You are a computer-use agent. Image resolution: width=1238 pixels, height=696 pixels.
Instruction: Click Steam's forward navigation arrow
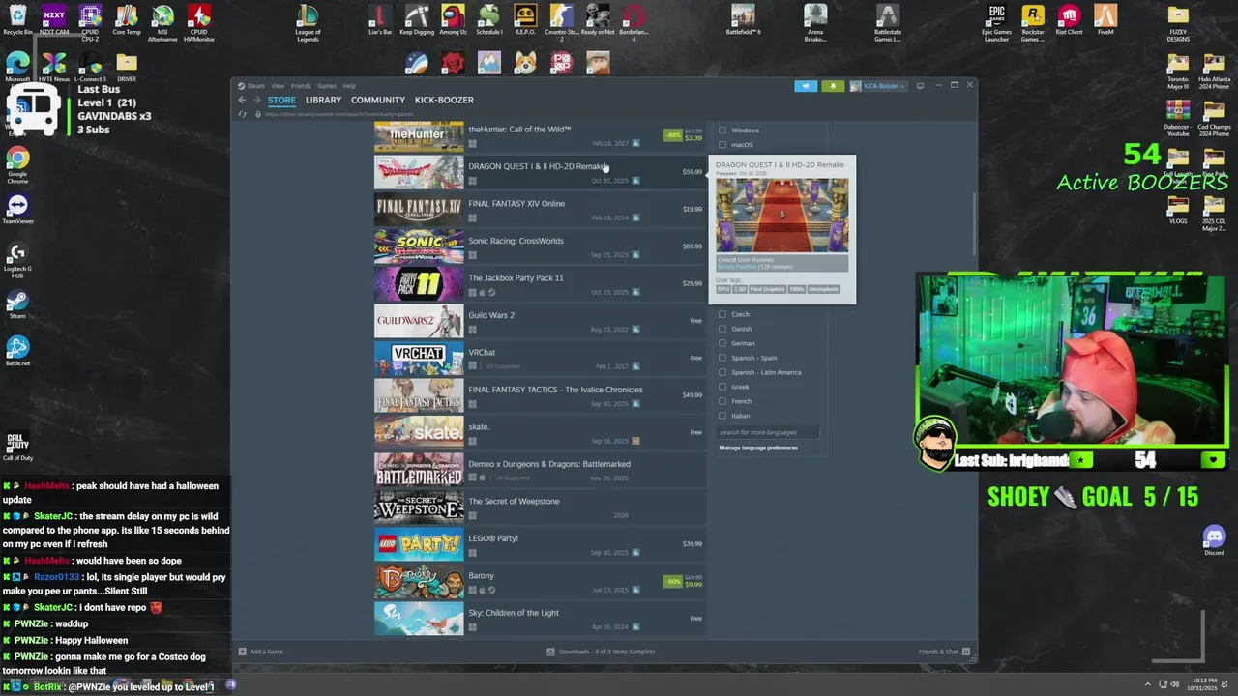[x=256, y=100]
